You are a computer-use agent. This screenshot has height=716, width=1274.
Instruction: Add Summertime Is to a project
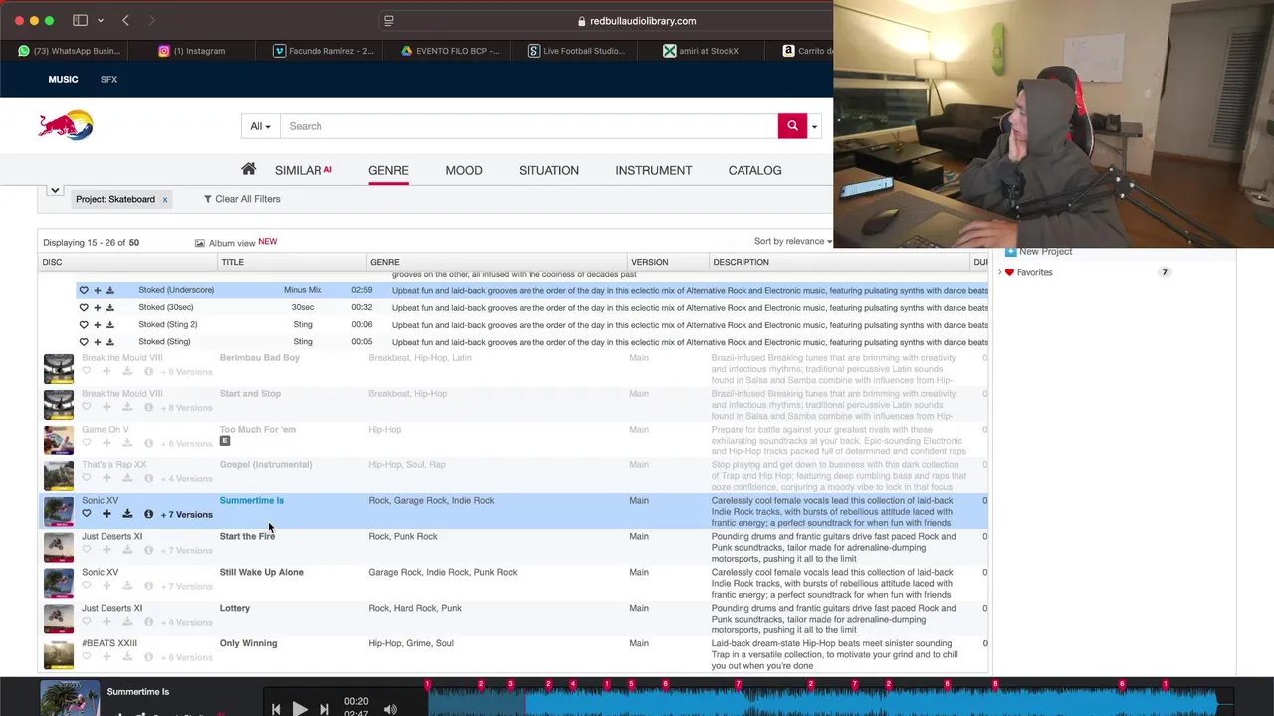point(106,514)
